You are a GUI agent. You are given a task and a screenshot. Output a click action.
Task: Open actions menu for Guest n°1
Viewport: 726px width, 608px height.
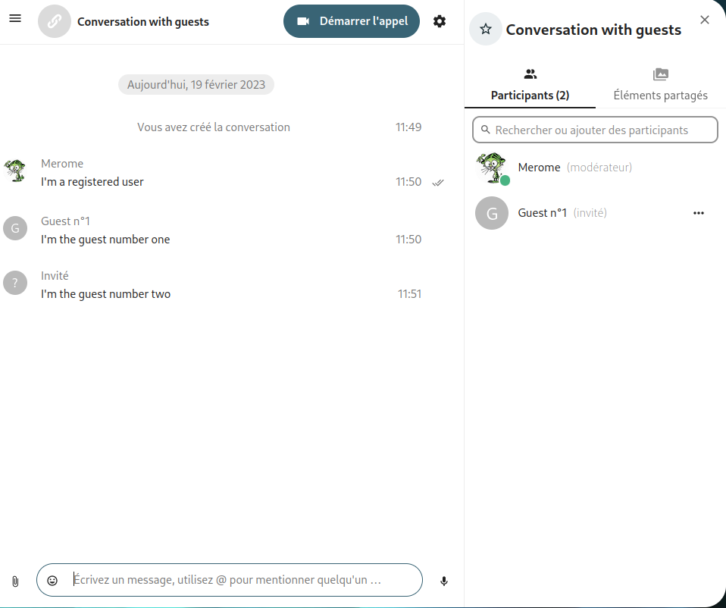pos(698,213)
